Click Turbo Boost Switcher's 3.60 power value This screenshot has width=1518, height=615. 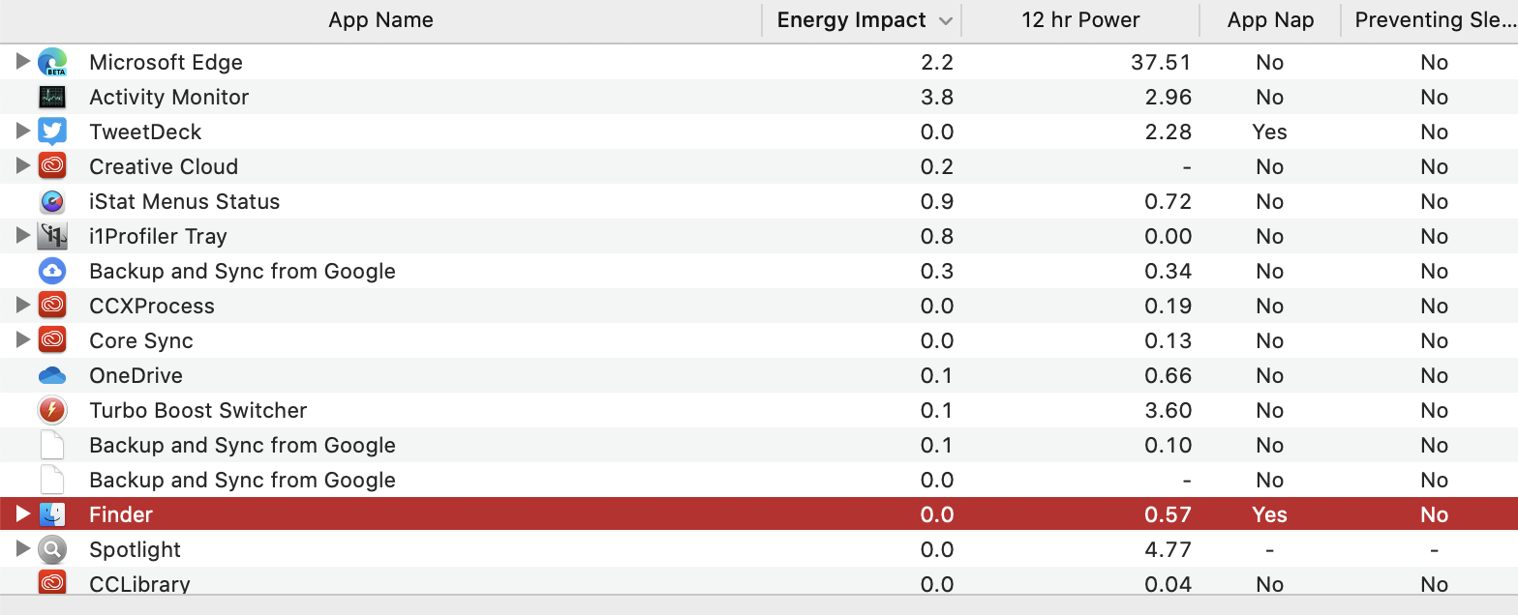coord(1168,410)
